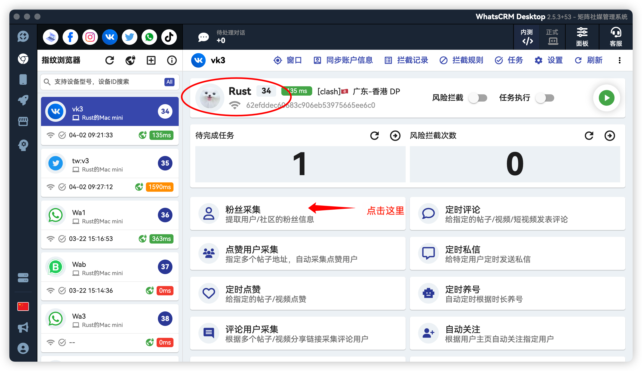
Task: Click the Instagram platform icon
Action: point(90,37)
